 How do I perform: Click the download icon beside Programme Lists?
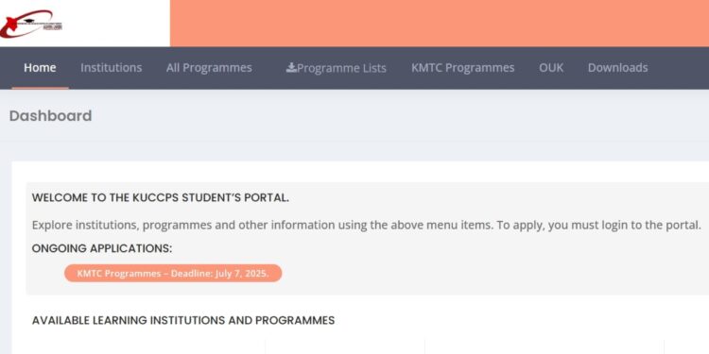(x=291, y=68)
